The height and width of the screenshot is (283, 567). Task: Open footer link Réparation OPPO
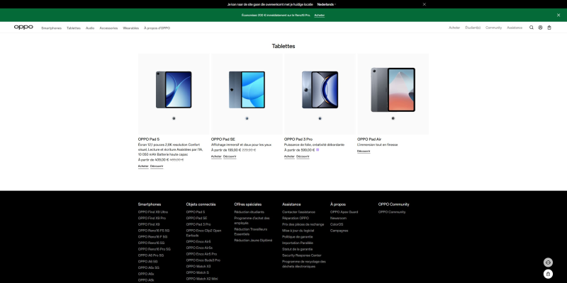pyautogui.click(x=296, y=218)
